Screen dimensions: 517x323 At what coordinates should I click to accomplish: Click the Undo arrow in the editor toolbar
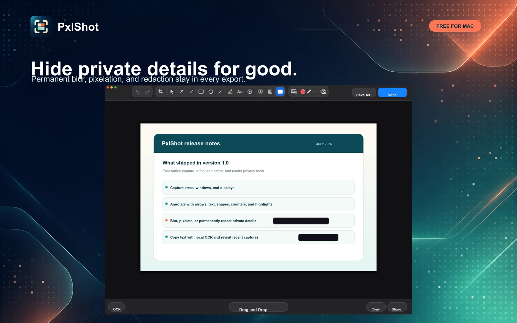pyautogui.click(x=138, y=92)
